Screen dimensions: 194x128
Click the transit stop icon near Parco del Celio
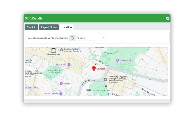tap(106, 86)
